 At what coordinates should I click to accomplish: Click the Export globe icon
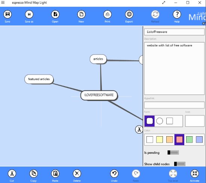coord(129,14)
